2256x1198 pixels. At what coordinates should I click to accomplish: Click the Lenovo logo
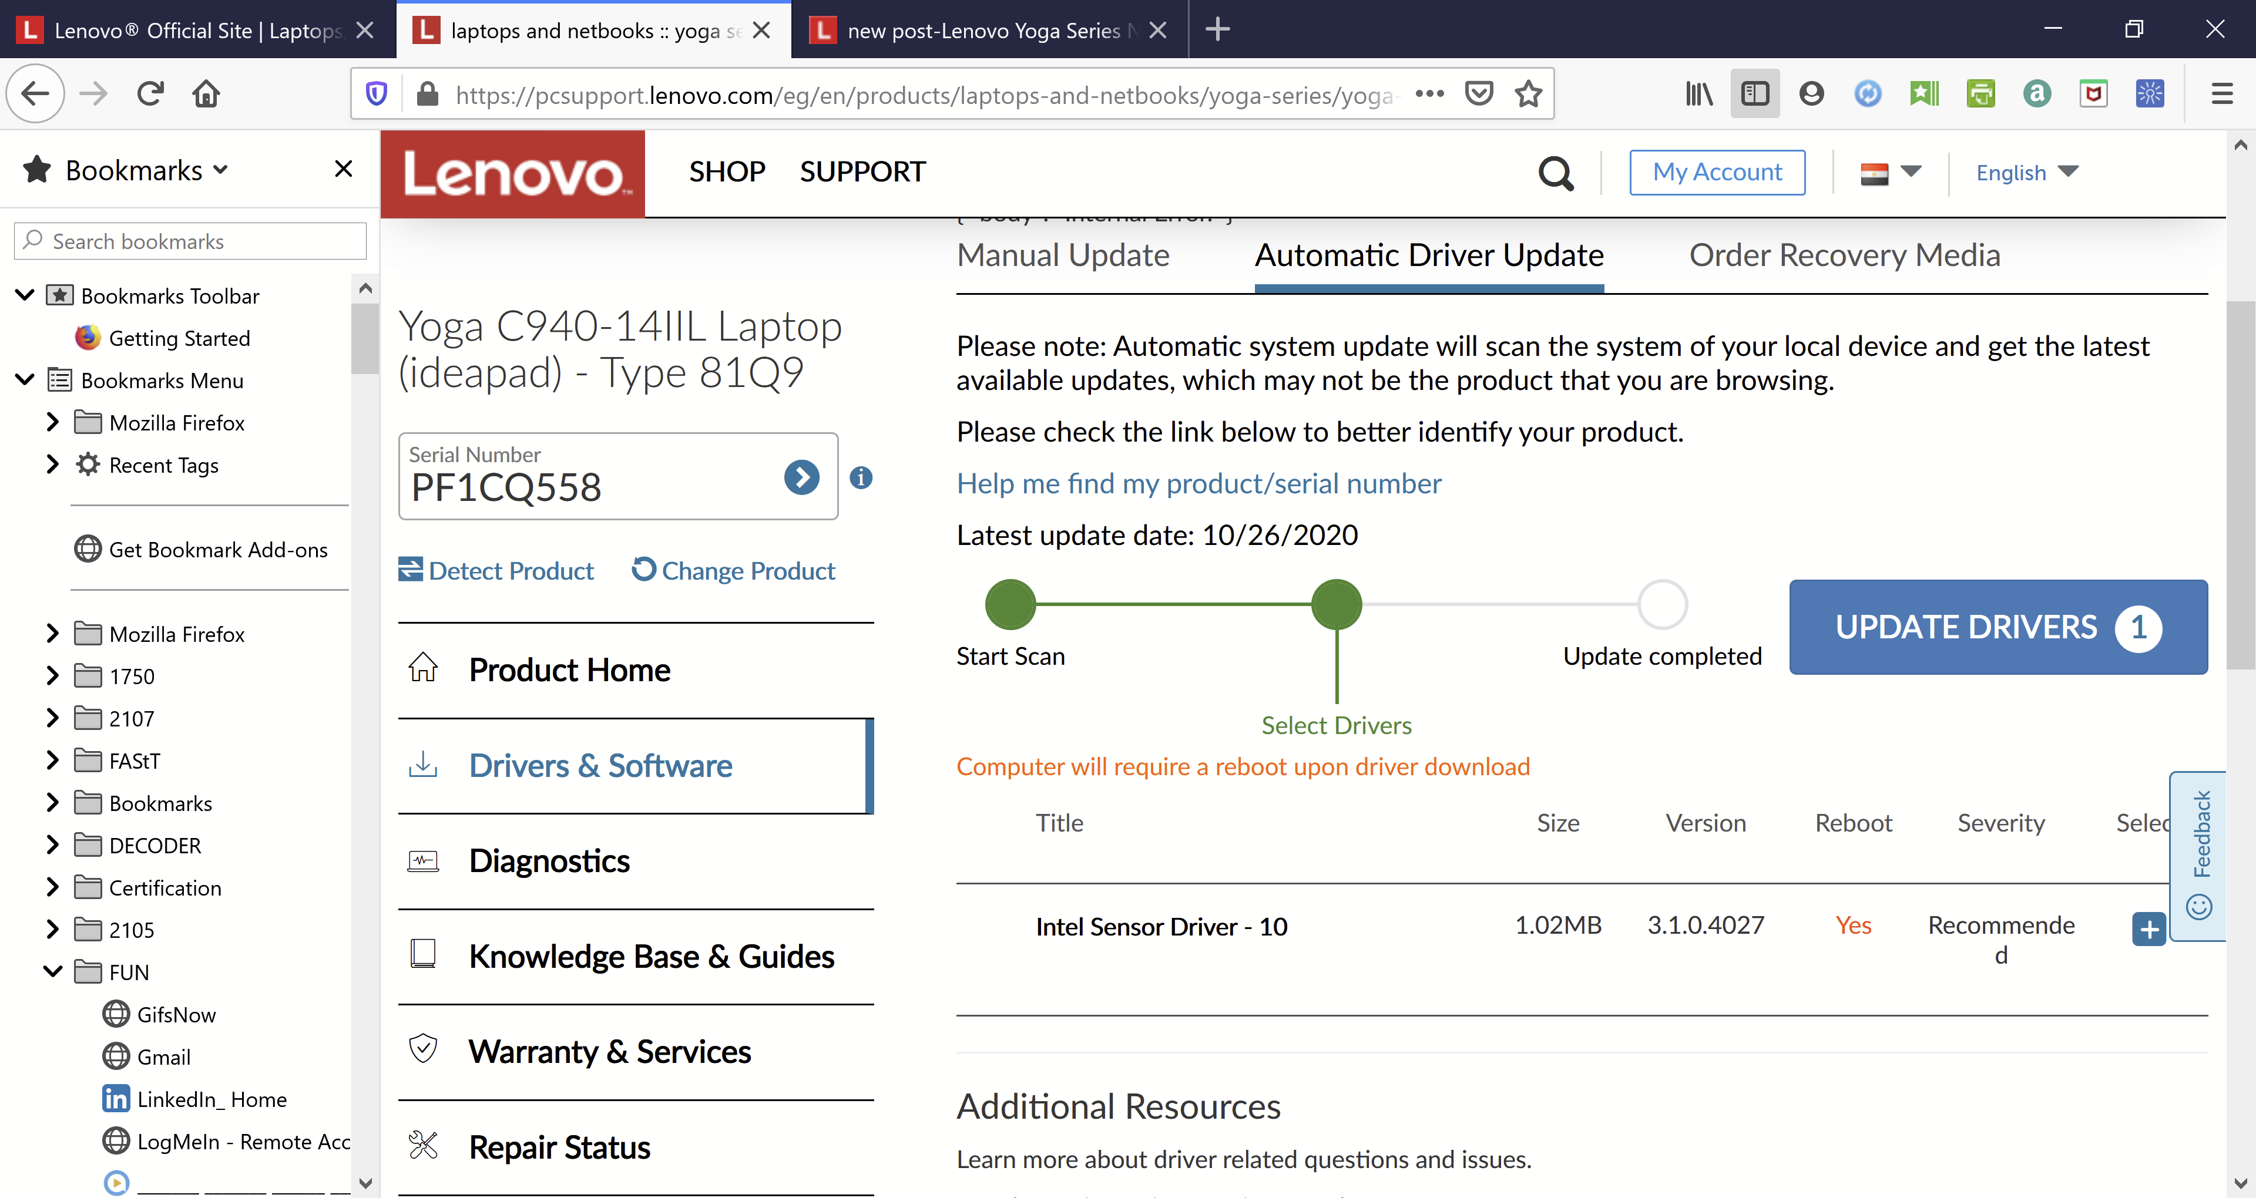(513, 173)
